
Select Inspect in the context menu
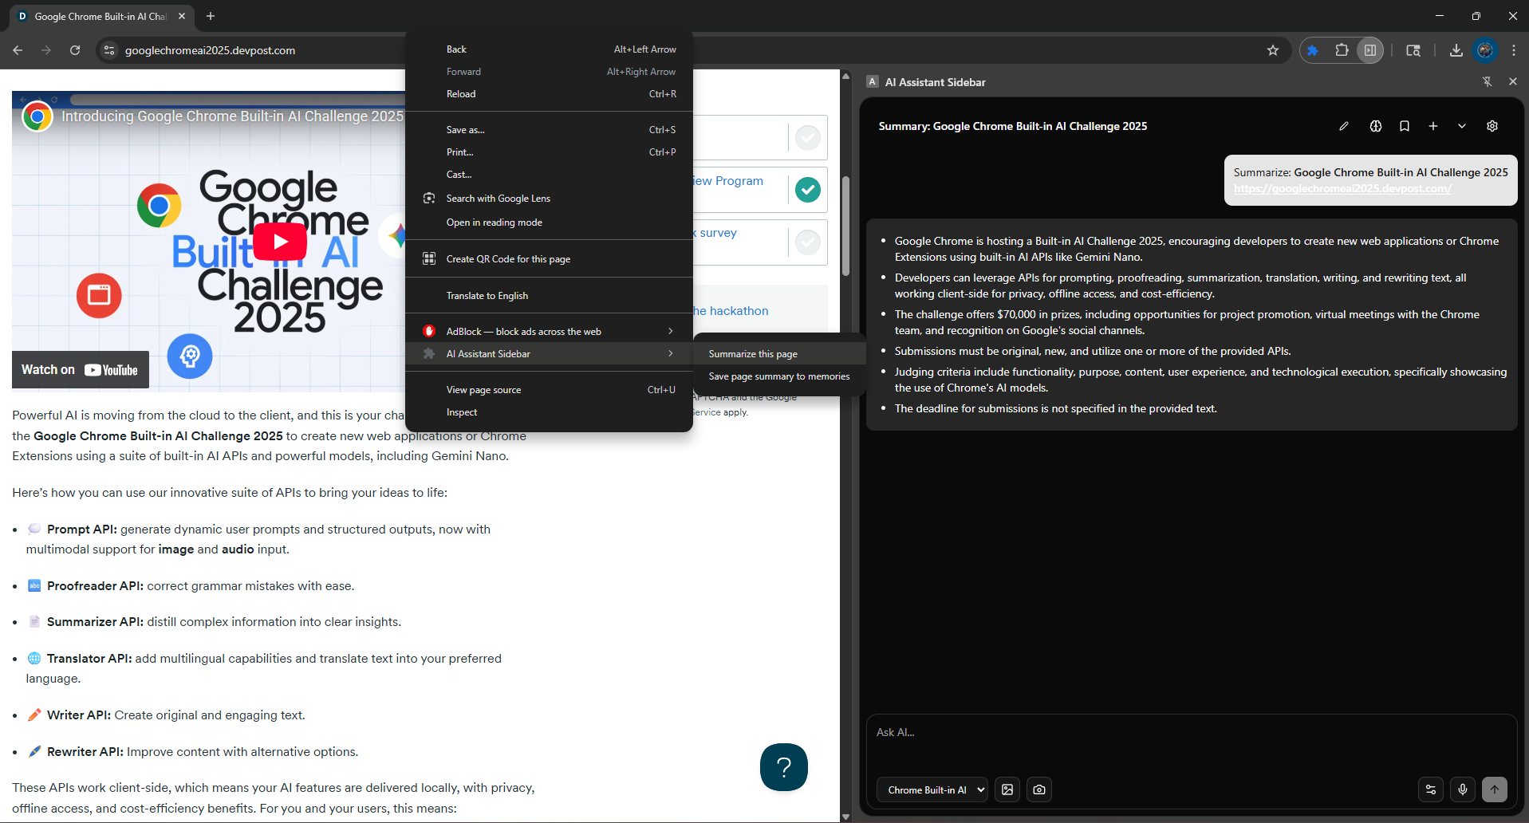(549, 412)
